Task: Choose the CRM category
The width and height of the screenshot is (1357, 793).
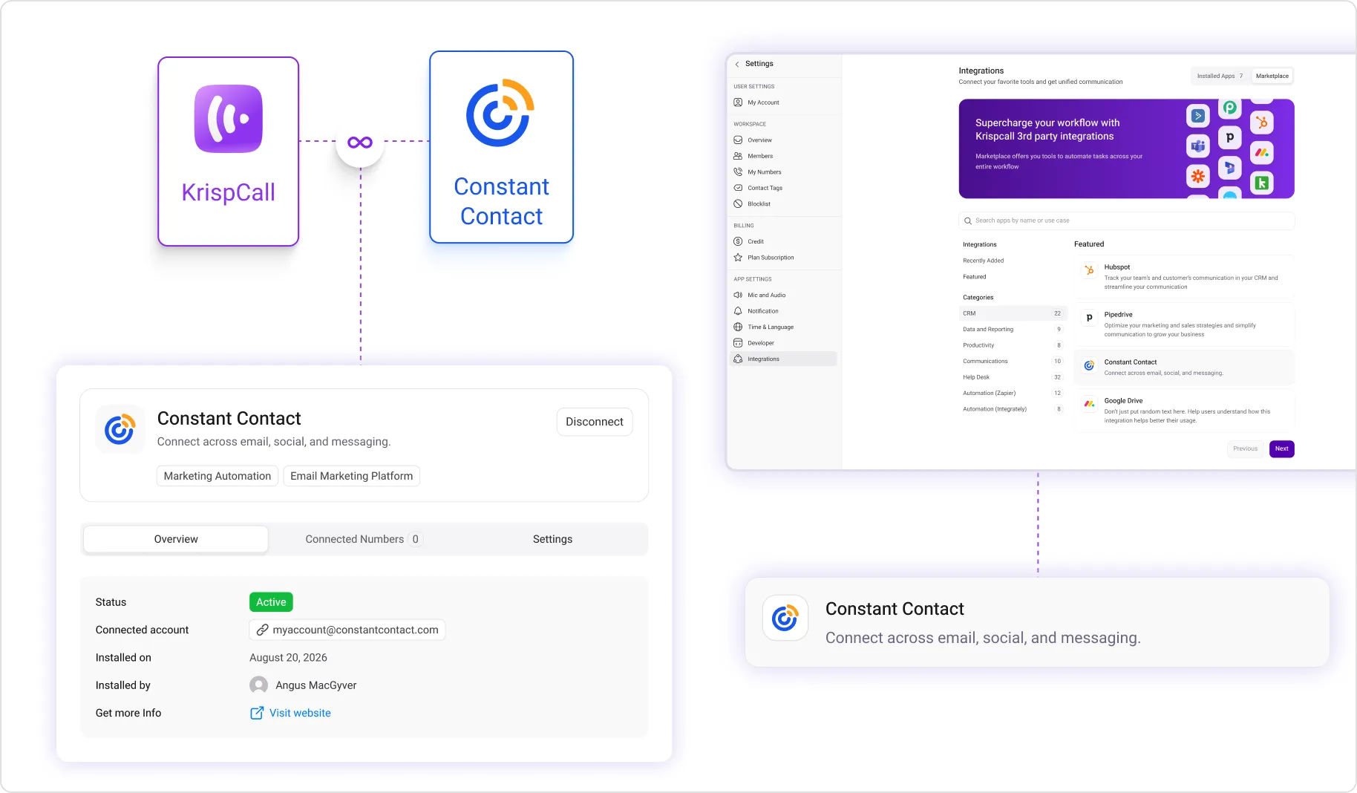Action: coord(1013,313)
